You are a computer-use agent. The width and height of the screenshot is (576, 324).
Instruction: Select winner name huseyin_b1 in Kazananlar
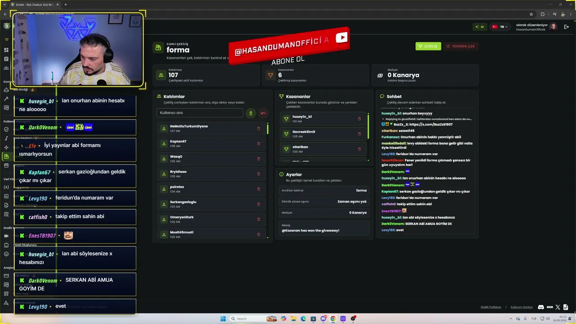pyautogui.click(x=302, y=117)
